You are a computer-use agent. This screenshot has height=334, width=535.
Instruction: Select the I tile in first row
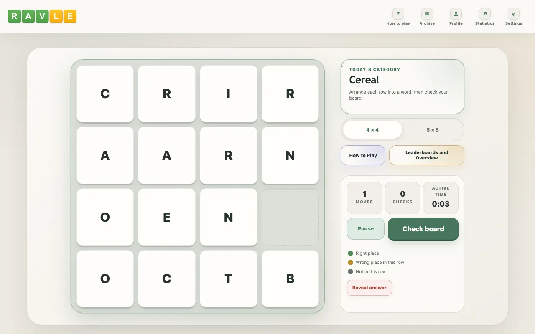click(229, 94)
